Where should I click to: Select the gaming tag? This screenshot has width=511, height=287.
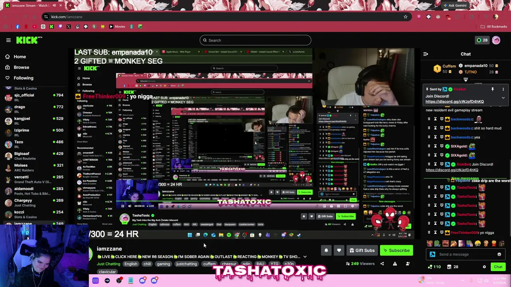(163, 264)
